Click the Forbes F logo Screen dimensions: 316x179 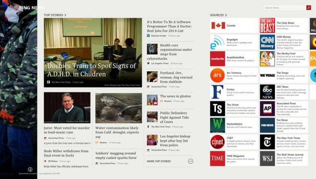pyautogui.click(x=217, y=92)
